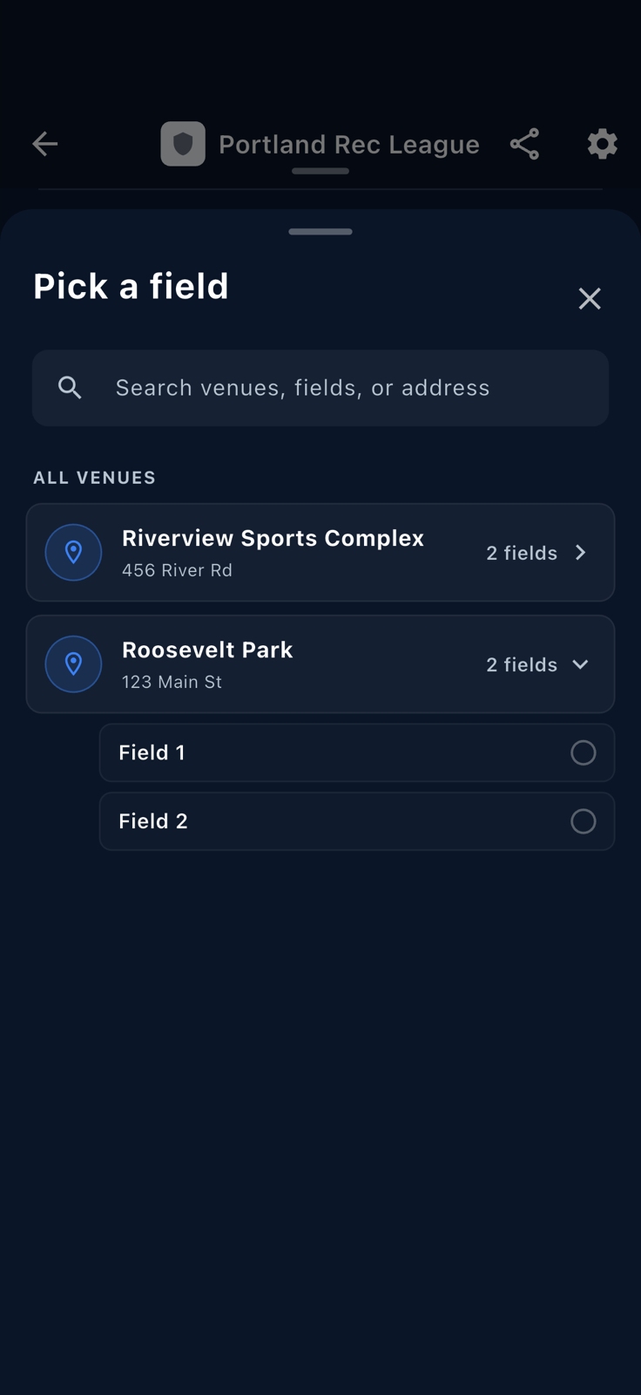The height and width of the screenshot is (1395, 641).
Task: Select the Field 1 radio button
Action: (x=584, y=752)
